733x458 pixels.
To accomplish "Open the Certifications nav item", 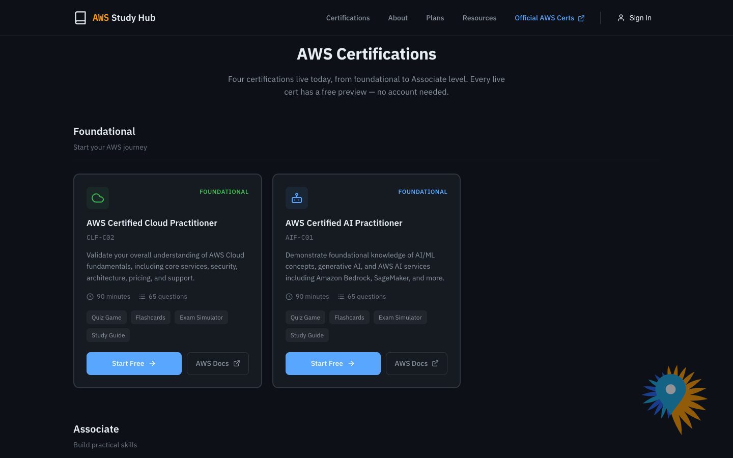I will (x=348, y=18).
